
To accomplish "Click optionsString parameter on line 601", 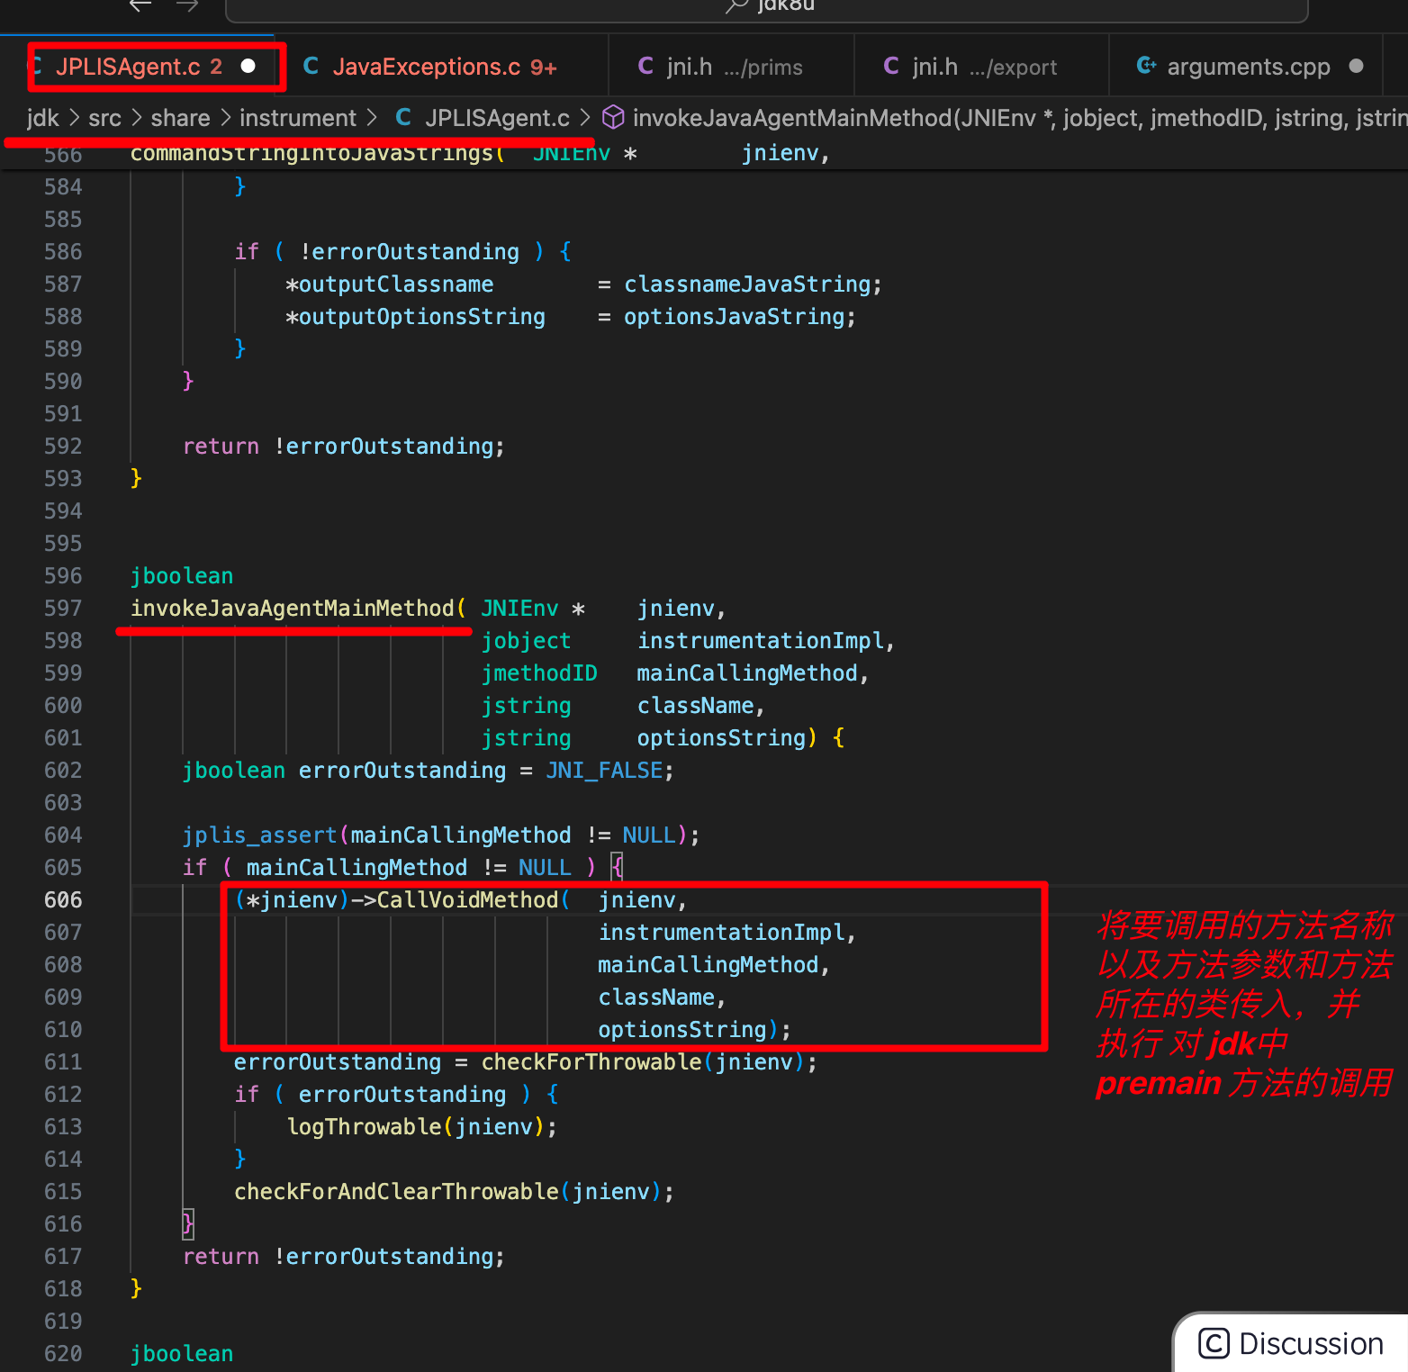I will coord(721,737).
